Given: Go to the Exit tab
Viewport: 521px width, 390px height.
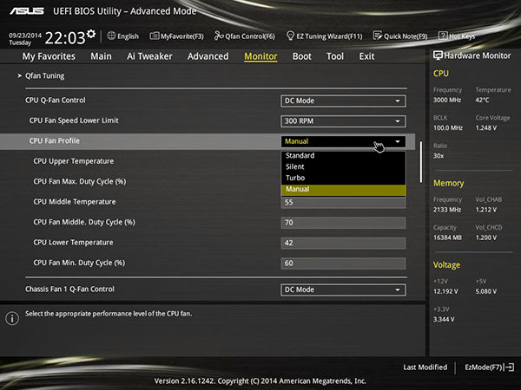Looking at the screenshot, I should point(366,56).
